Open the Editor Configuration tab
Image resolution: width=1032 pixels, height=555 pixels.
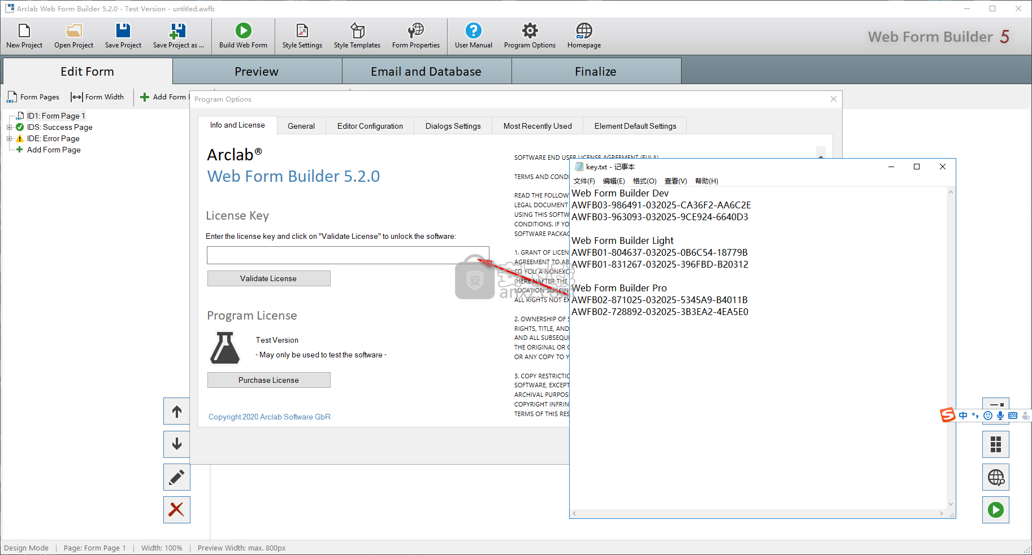370,126
